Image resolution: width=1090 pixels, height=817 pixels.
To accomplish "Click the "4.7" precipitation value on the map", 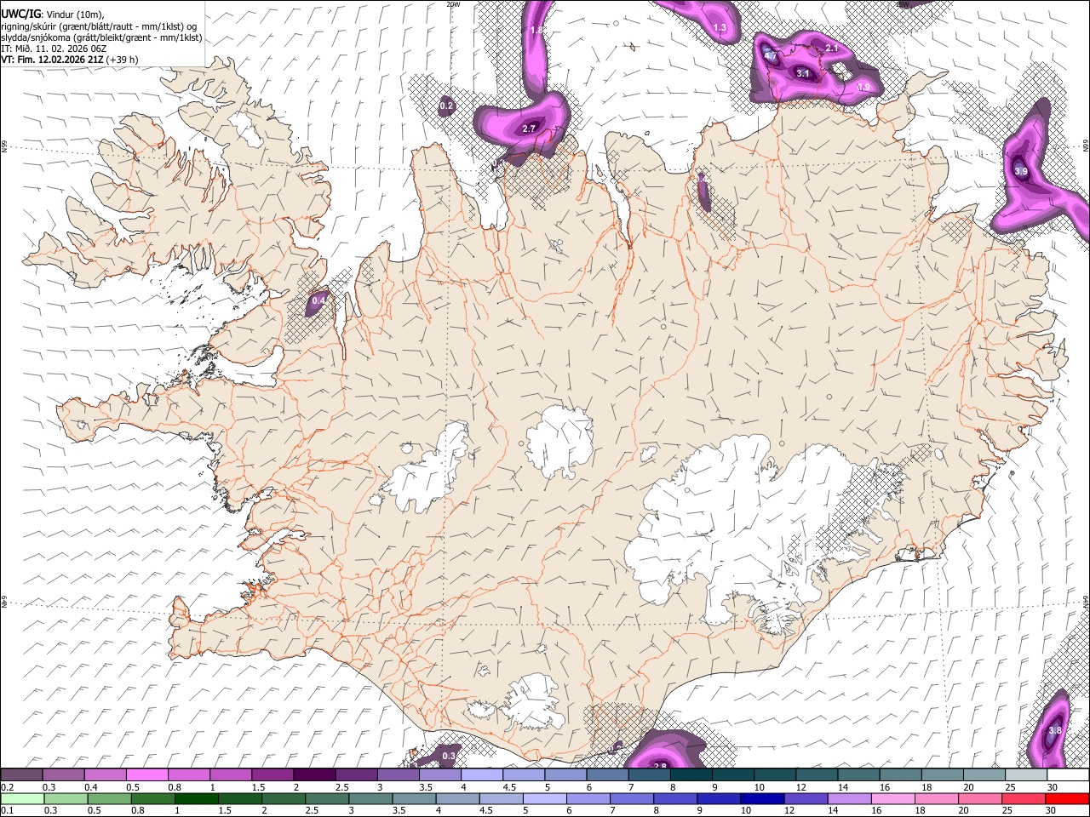I will 770,56.
